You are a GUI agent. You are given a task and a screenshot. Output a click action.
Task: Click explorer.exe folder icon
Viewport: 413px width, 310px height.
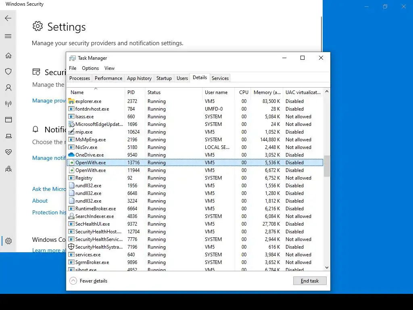(x=71, y=101)
